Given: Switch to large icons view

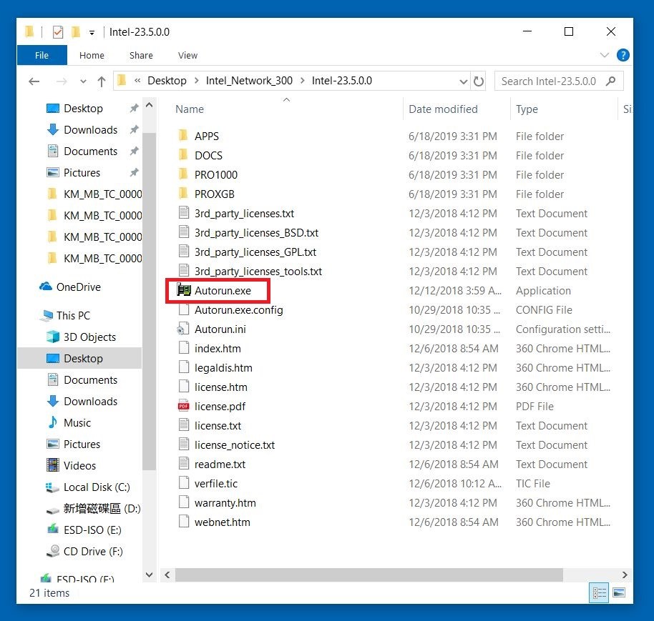Looking at the screenshot, I should [619, 592].
